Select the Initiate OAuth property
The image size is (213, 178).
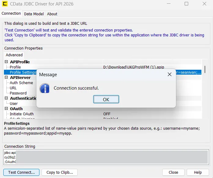point(22,114)
